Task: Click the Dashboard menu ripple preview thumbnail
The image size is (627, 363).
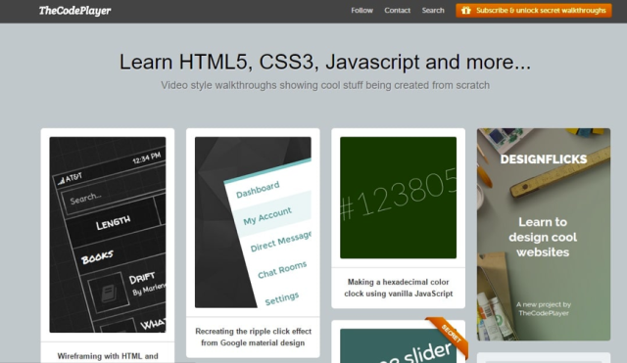Action: tap(253, 222)
